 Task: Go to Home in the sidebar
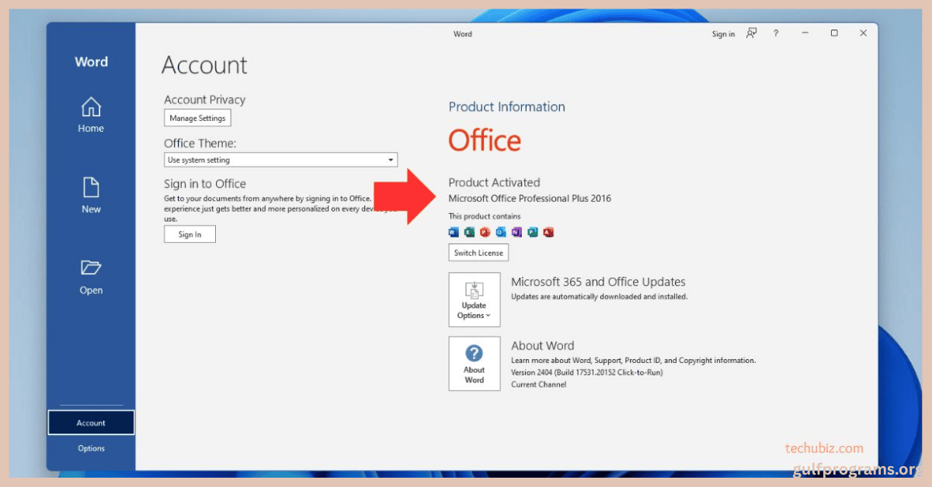pos(91,115)
